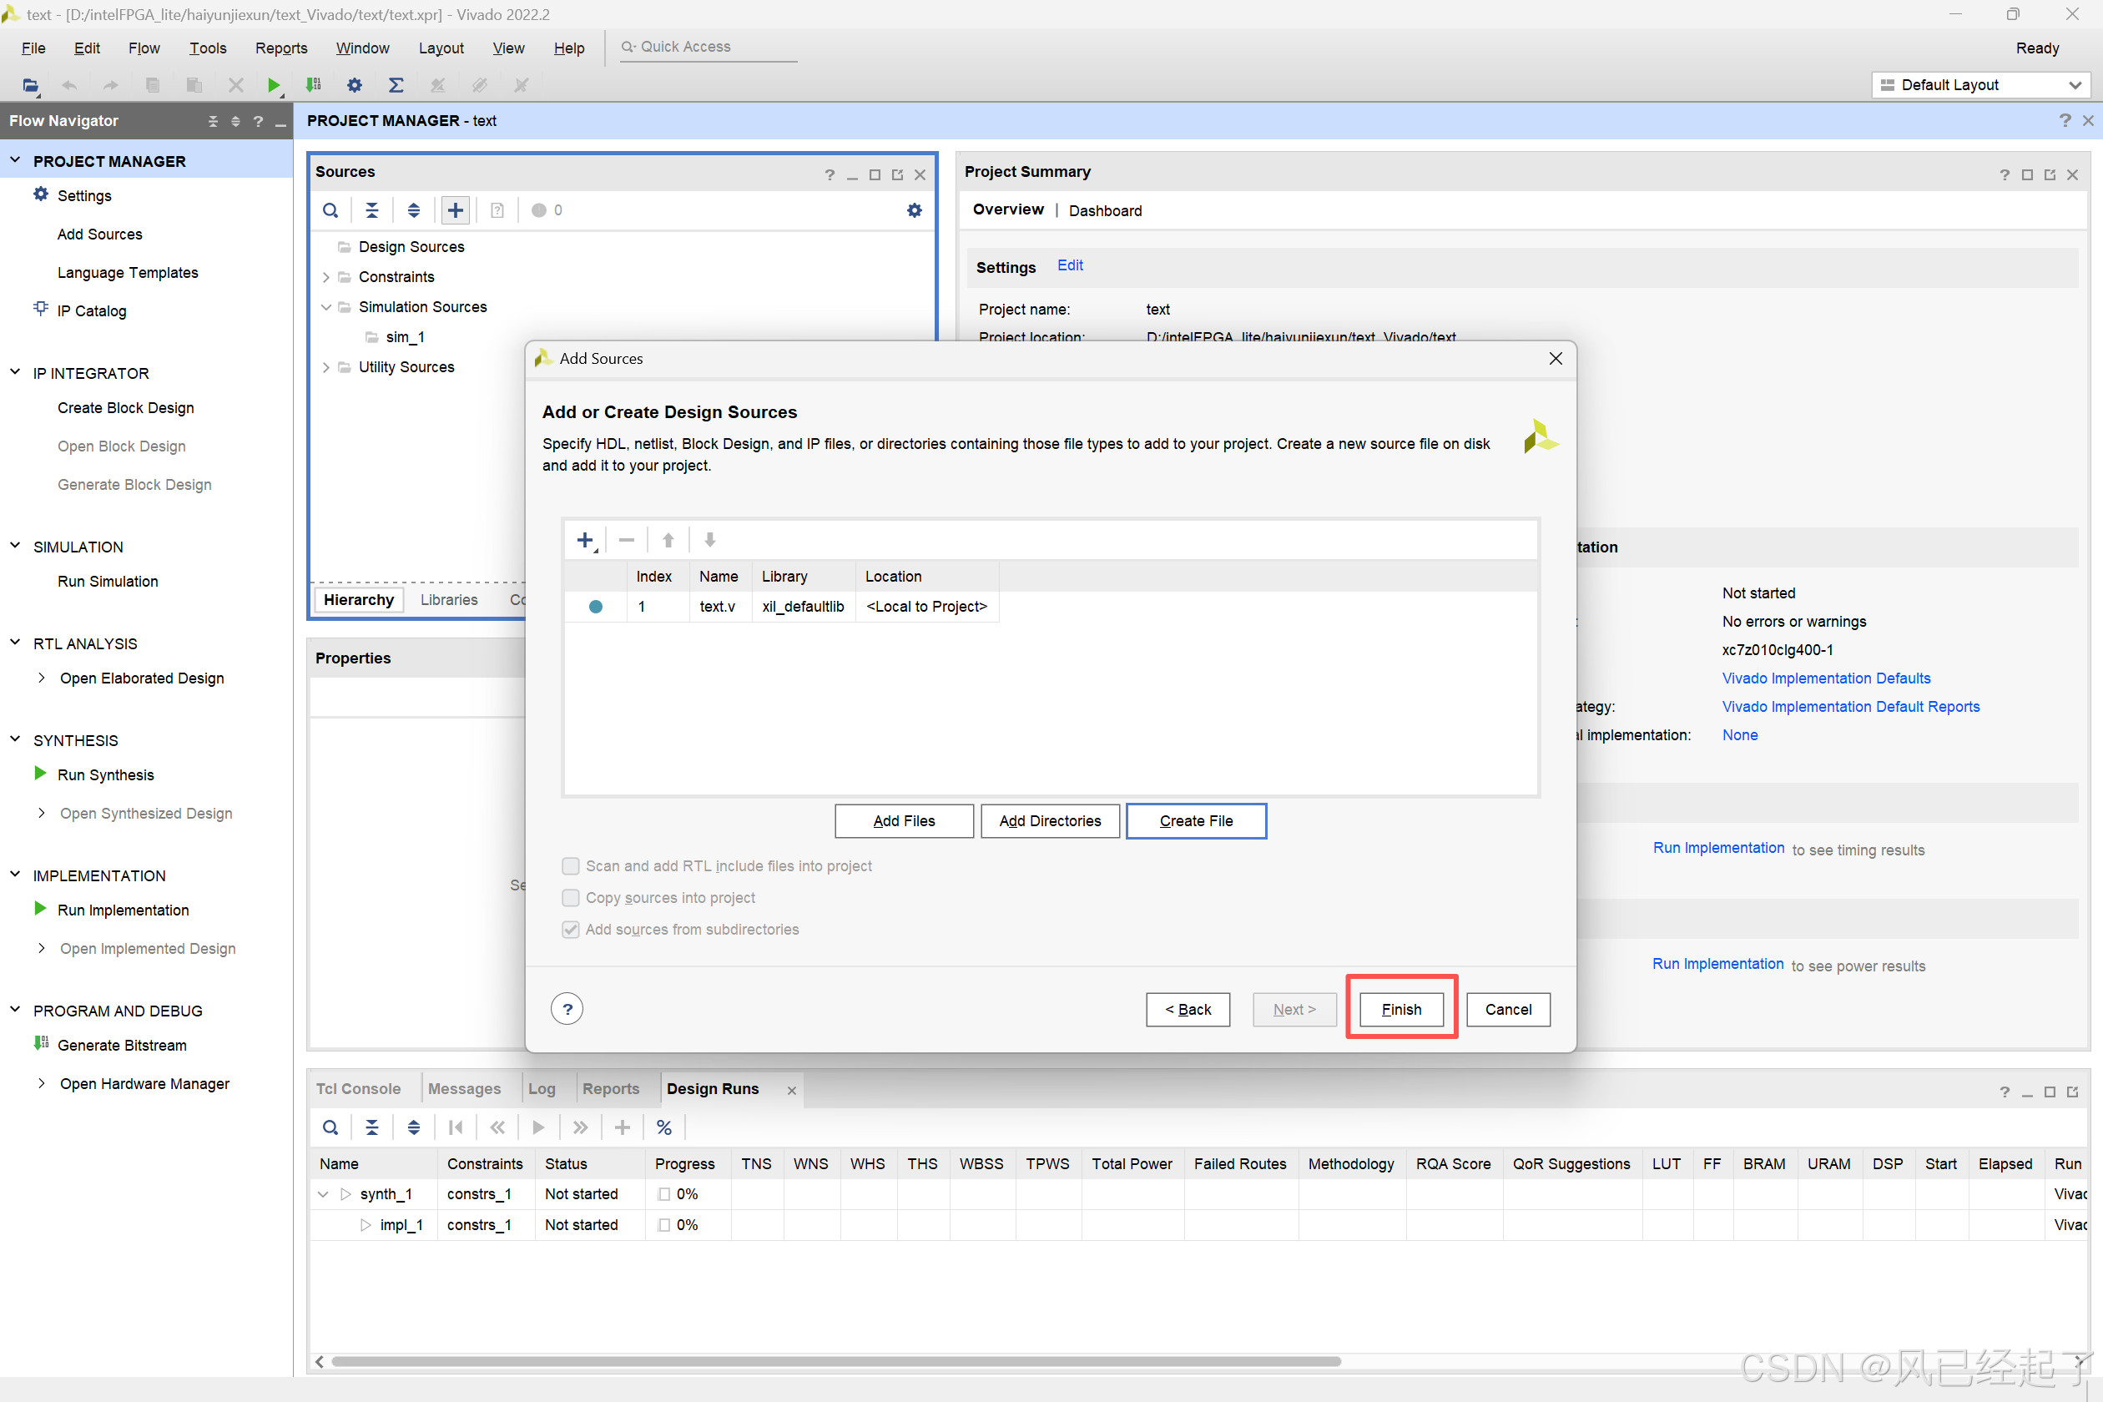Viewport: 2103px width, 1402px height.
Task: Switch to the Libraries tab in Sources
Action: click(449, 599)
